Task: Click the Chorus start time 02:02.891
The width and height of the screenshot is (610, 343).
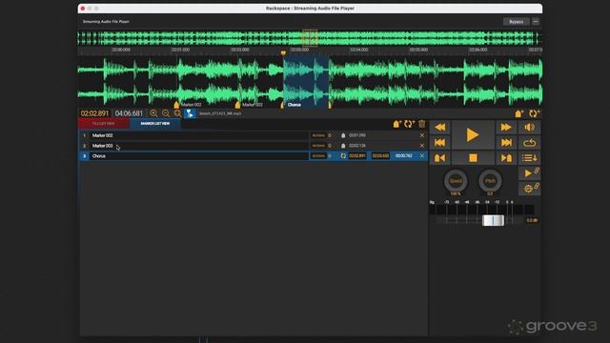Action: click(x=357, y=156)
